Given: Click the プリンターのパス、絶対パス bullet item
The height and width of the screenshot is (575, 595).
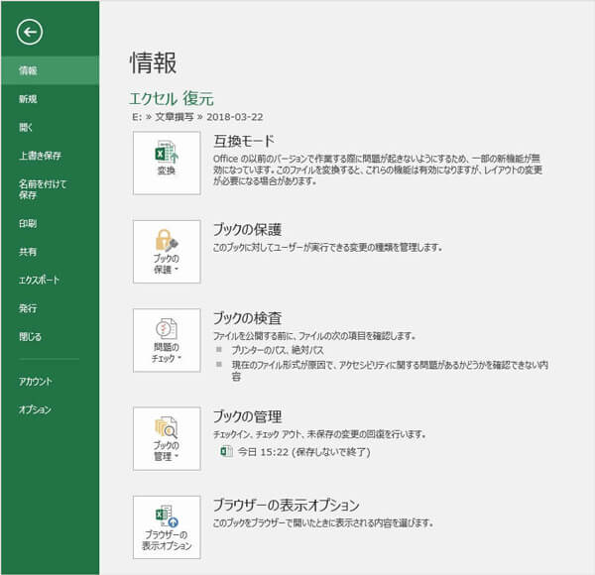Looking at the screenshot, I should (278, 350).
